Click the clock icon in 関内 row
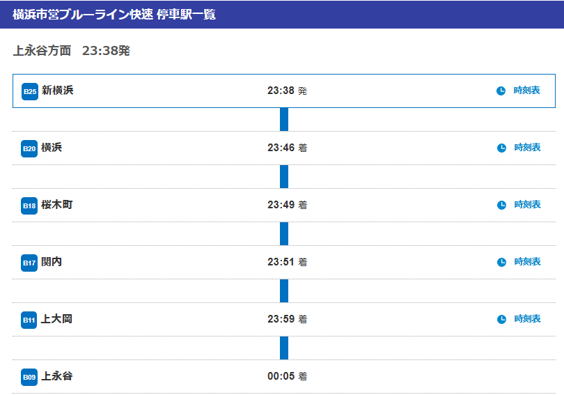 [x=501, y=262]
